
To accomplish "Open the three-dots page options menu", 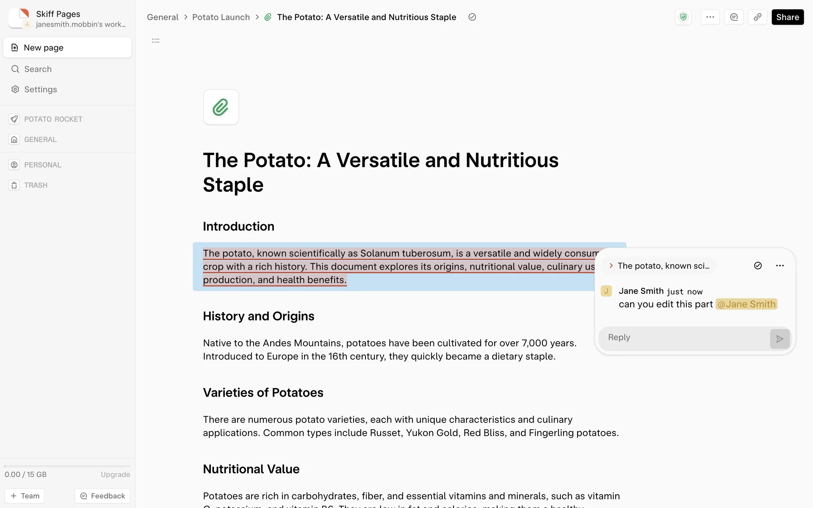I will pos(710,17).
